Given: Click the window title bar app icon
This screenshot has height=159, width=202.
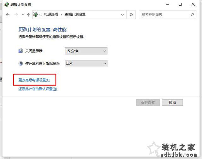Looking at the screenshot, I should [7, 4].
